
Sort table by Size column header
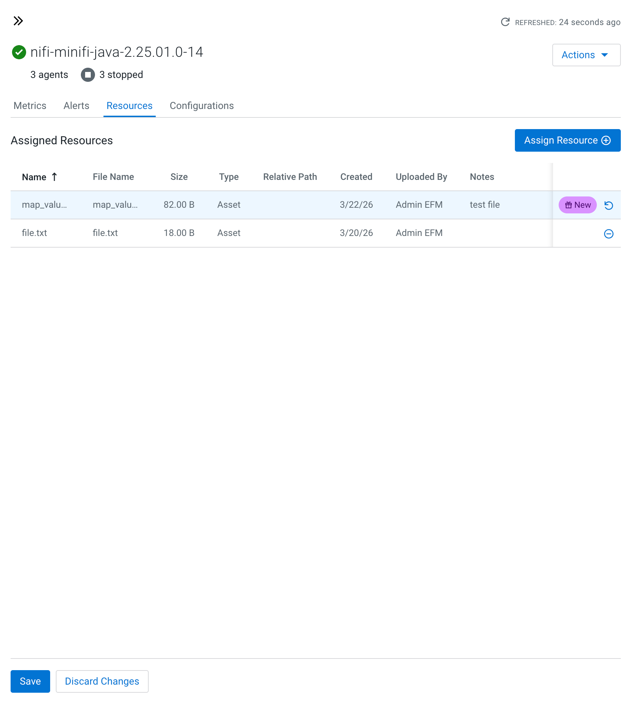(179, 177)
